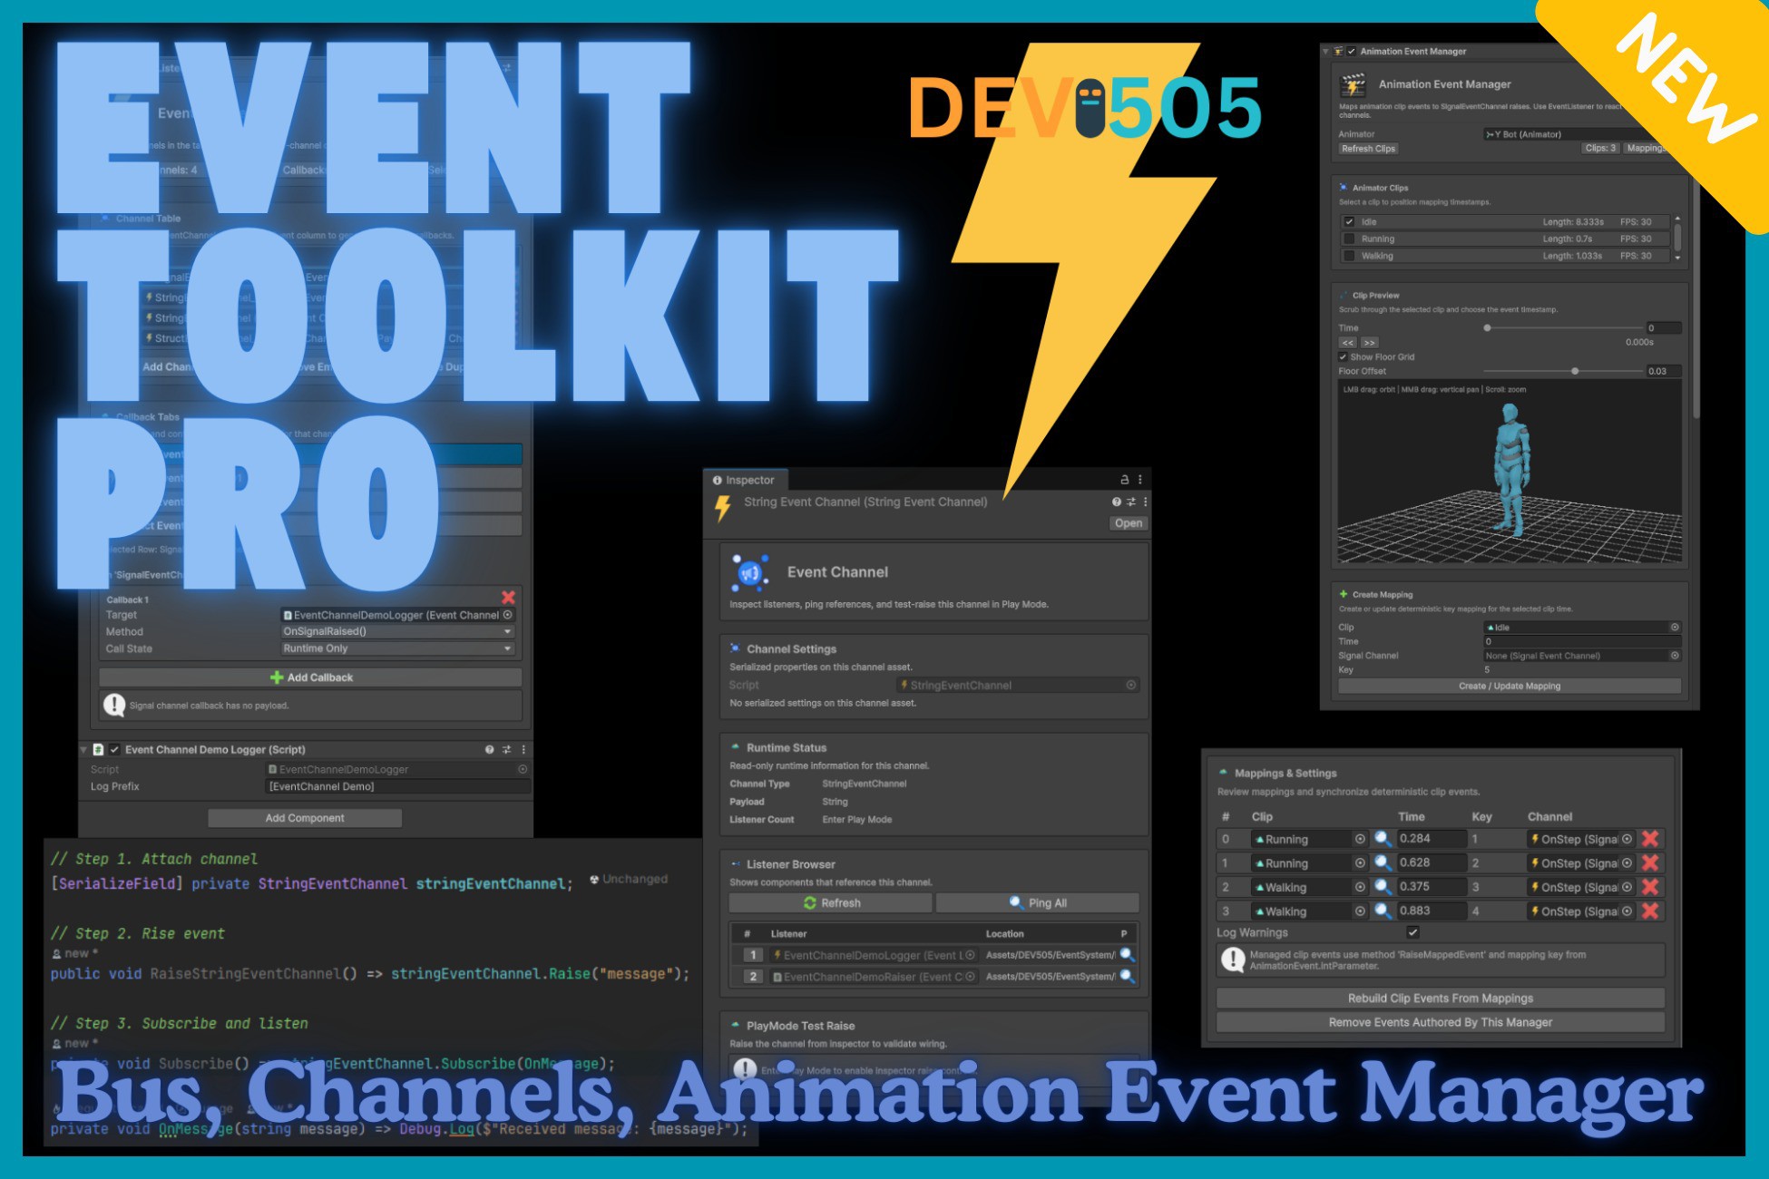
Task: Click Refresh in Listener Browser
Action: pyautogui.click(x=831, y=902)
